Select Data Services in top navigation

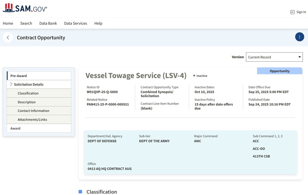click(76, 23)
